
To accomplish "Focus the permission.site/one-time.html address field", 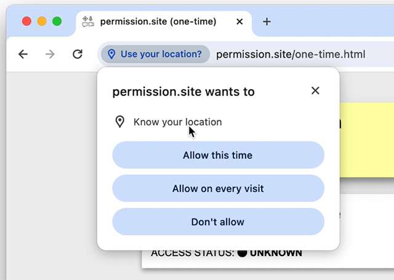I will (291, 54).
